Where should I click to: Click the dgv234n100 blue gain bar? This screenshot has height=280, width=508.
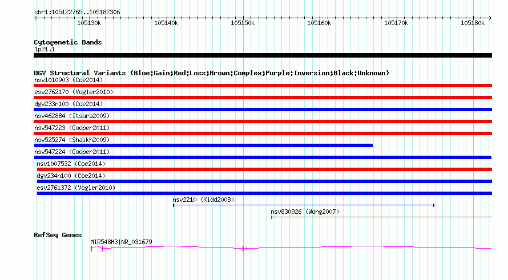tap(264, 181)
